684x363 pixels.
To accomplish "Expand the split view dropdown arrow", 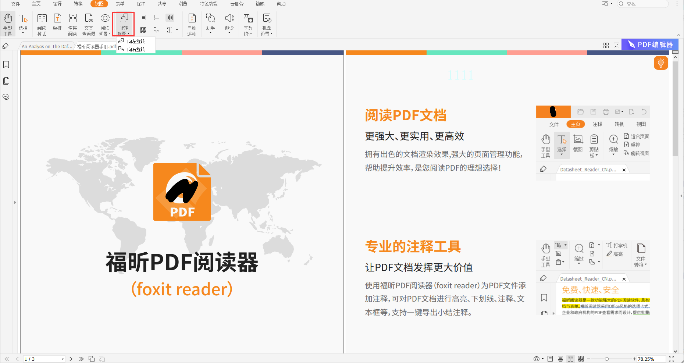I will [x=177, y=30].
